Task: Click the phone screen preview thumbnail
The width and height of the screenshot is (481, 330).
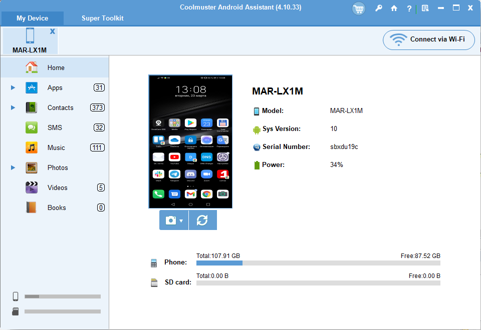Action: (190, 141)
